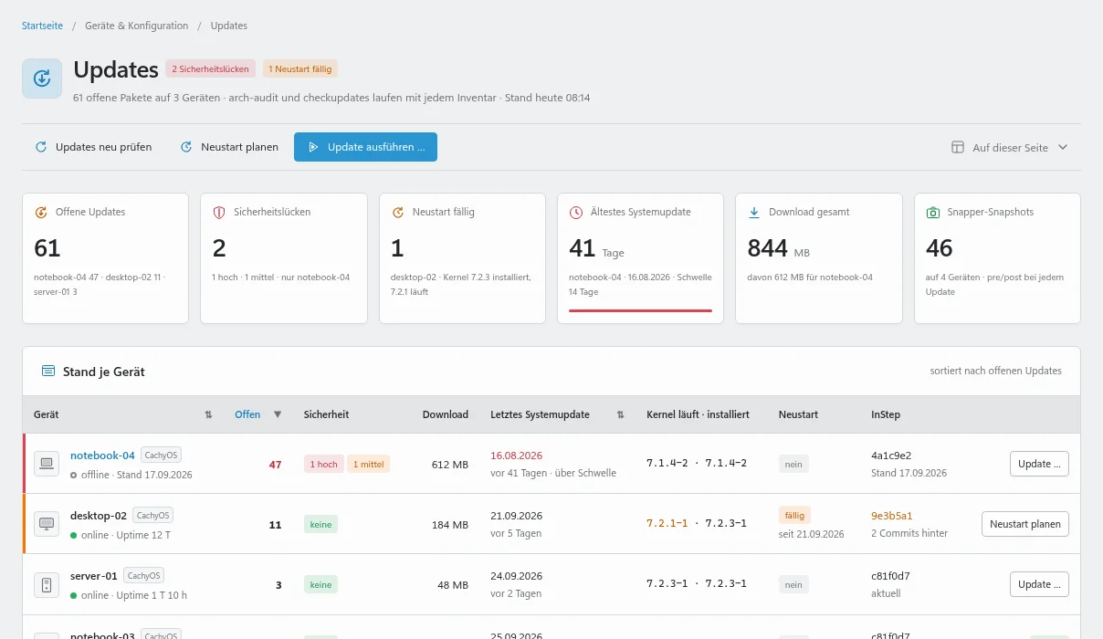Click the list icon beside Stand je Gerät

[x=47, y=372]
